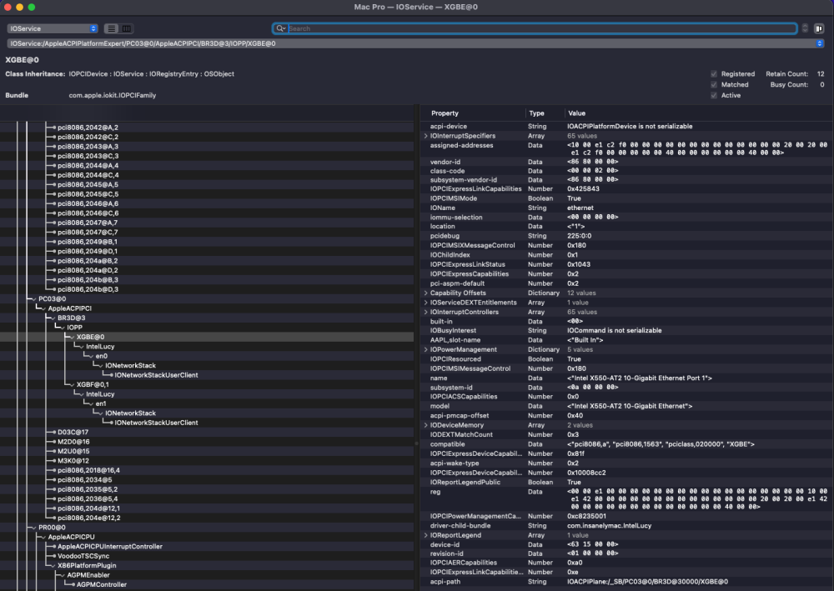Image resolution: width=834 pixels, height=591 pixels.
Task: Collapse the PR00@0 tree node
Action: (34, 528)
